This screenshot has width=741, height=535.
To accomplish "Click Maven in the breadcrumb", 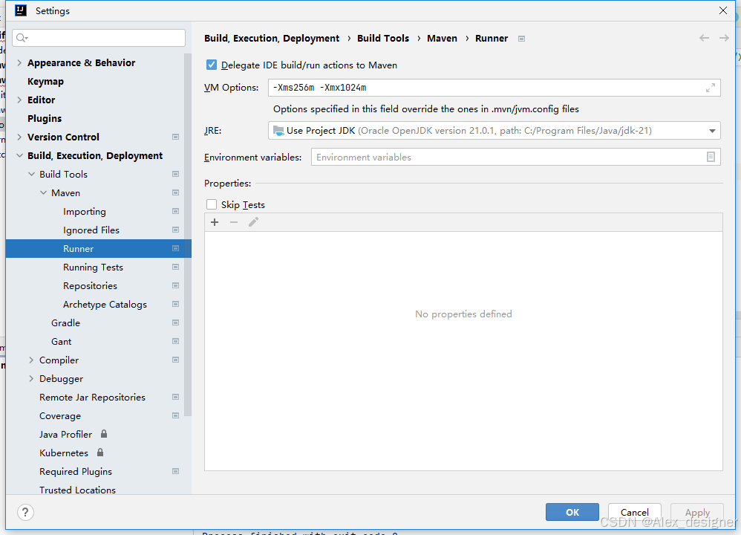I will click(x=443, y=39).
